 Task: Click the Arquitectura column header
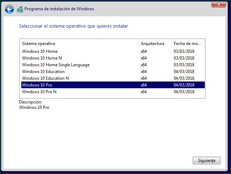pos(155,44)
